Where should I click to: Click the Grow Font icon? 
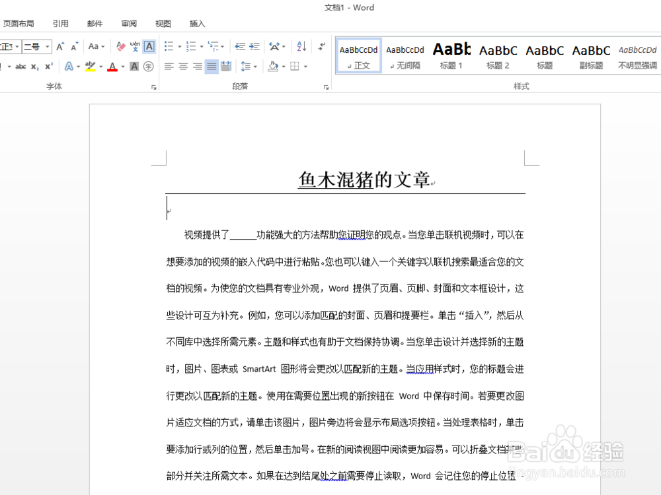click(60, 46)
